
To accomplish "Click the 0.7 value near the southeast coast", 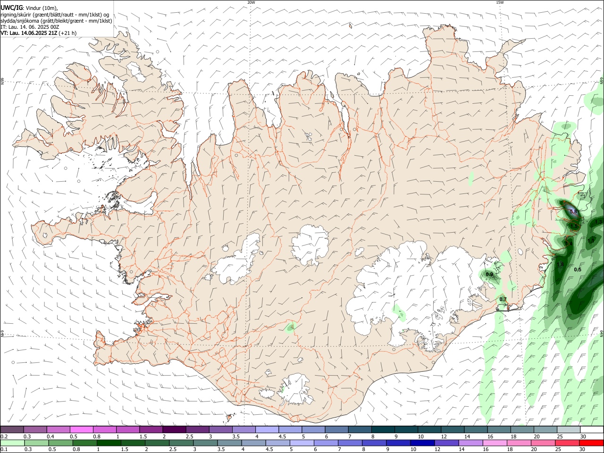I will coord(503,299).
